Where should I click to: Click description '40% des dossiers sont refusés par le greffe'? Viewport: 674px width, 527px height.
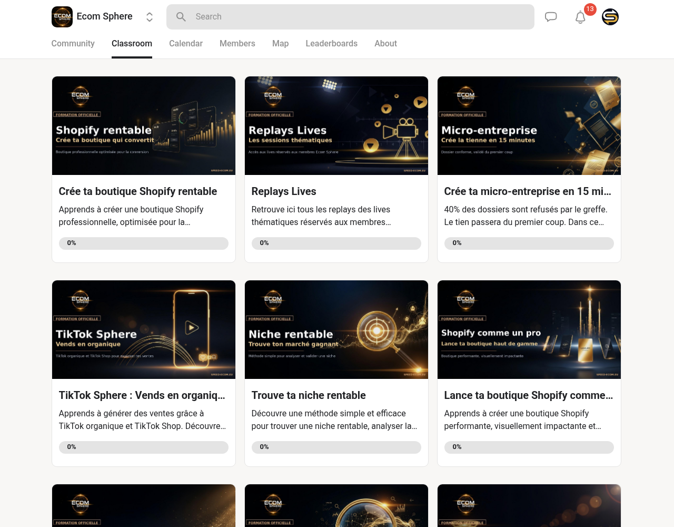pyautogui.click(x=526, y=216)
